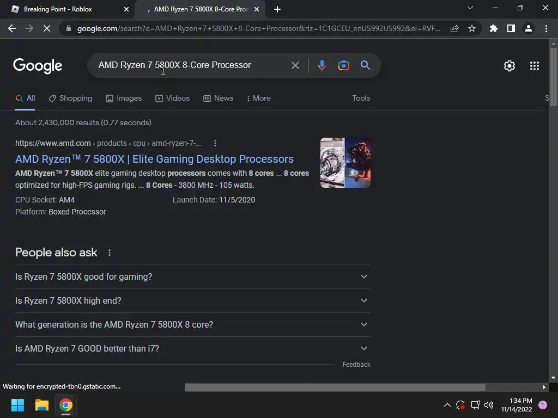558x418 pixels.
Task: Click the horizontal scrollbar thumb
Action: [x=335, y=387]
